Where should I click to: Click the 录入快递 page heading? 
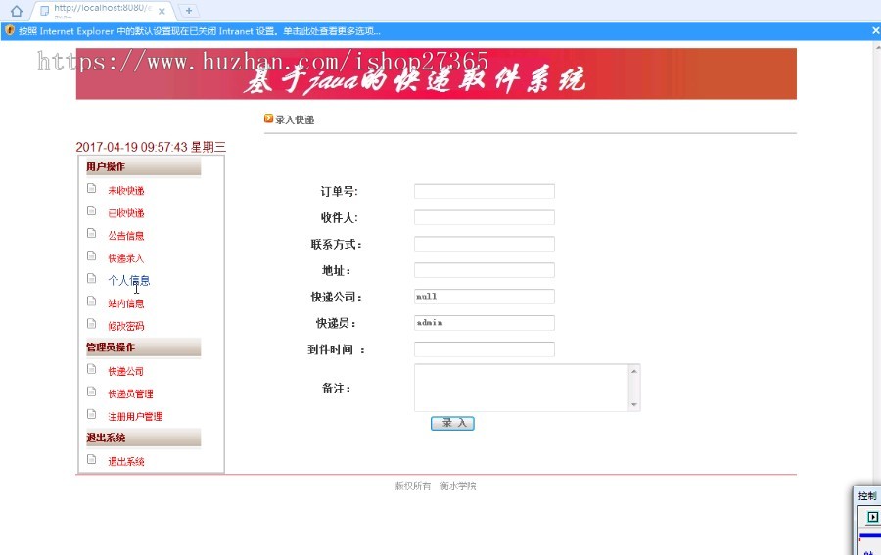295,119
